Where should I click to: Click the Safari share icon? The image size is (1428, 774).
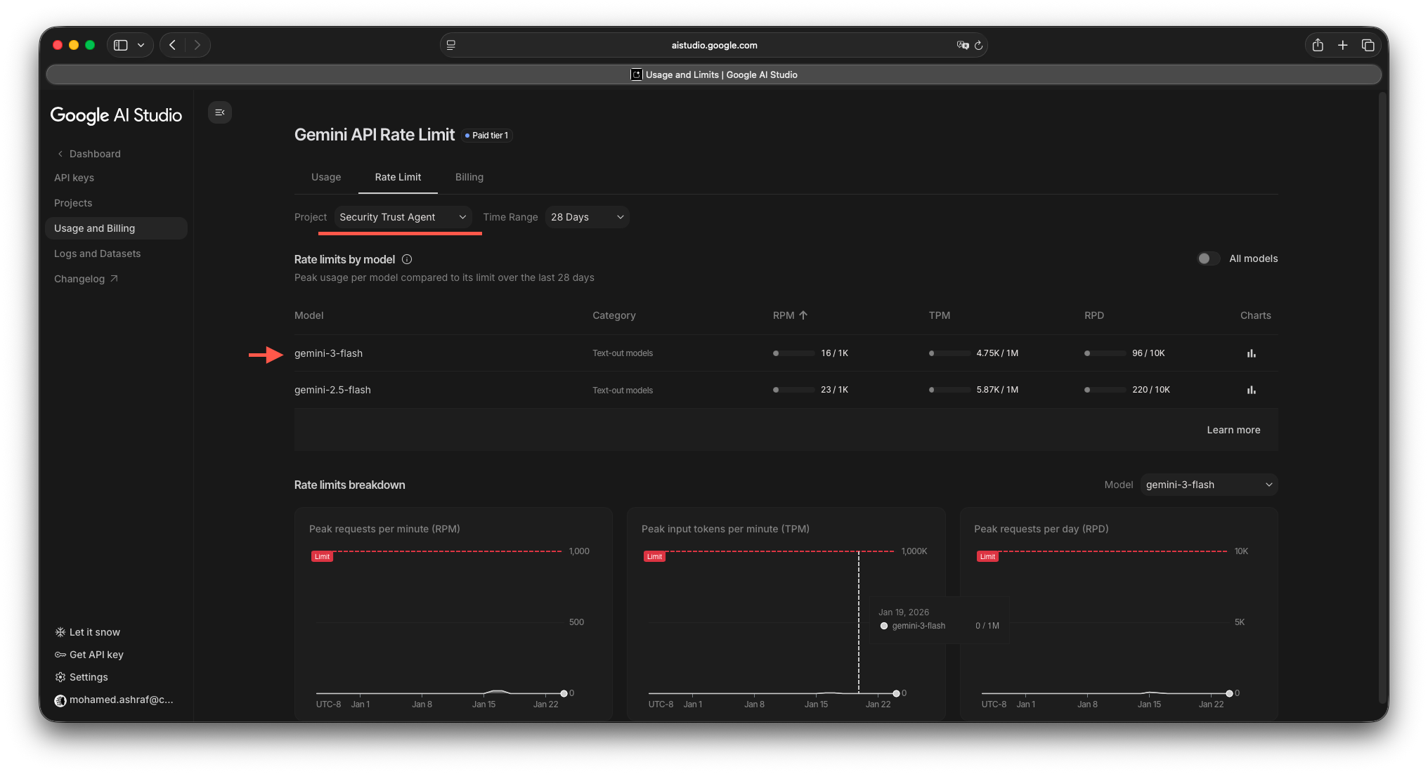point(1318,45)
